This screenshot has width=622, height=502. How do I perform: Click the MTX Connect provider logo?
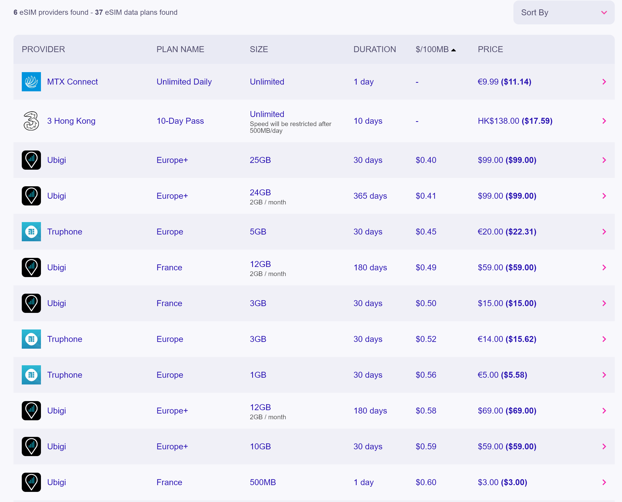click(x=31, y=81)
